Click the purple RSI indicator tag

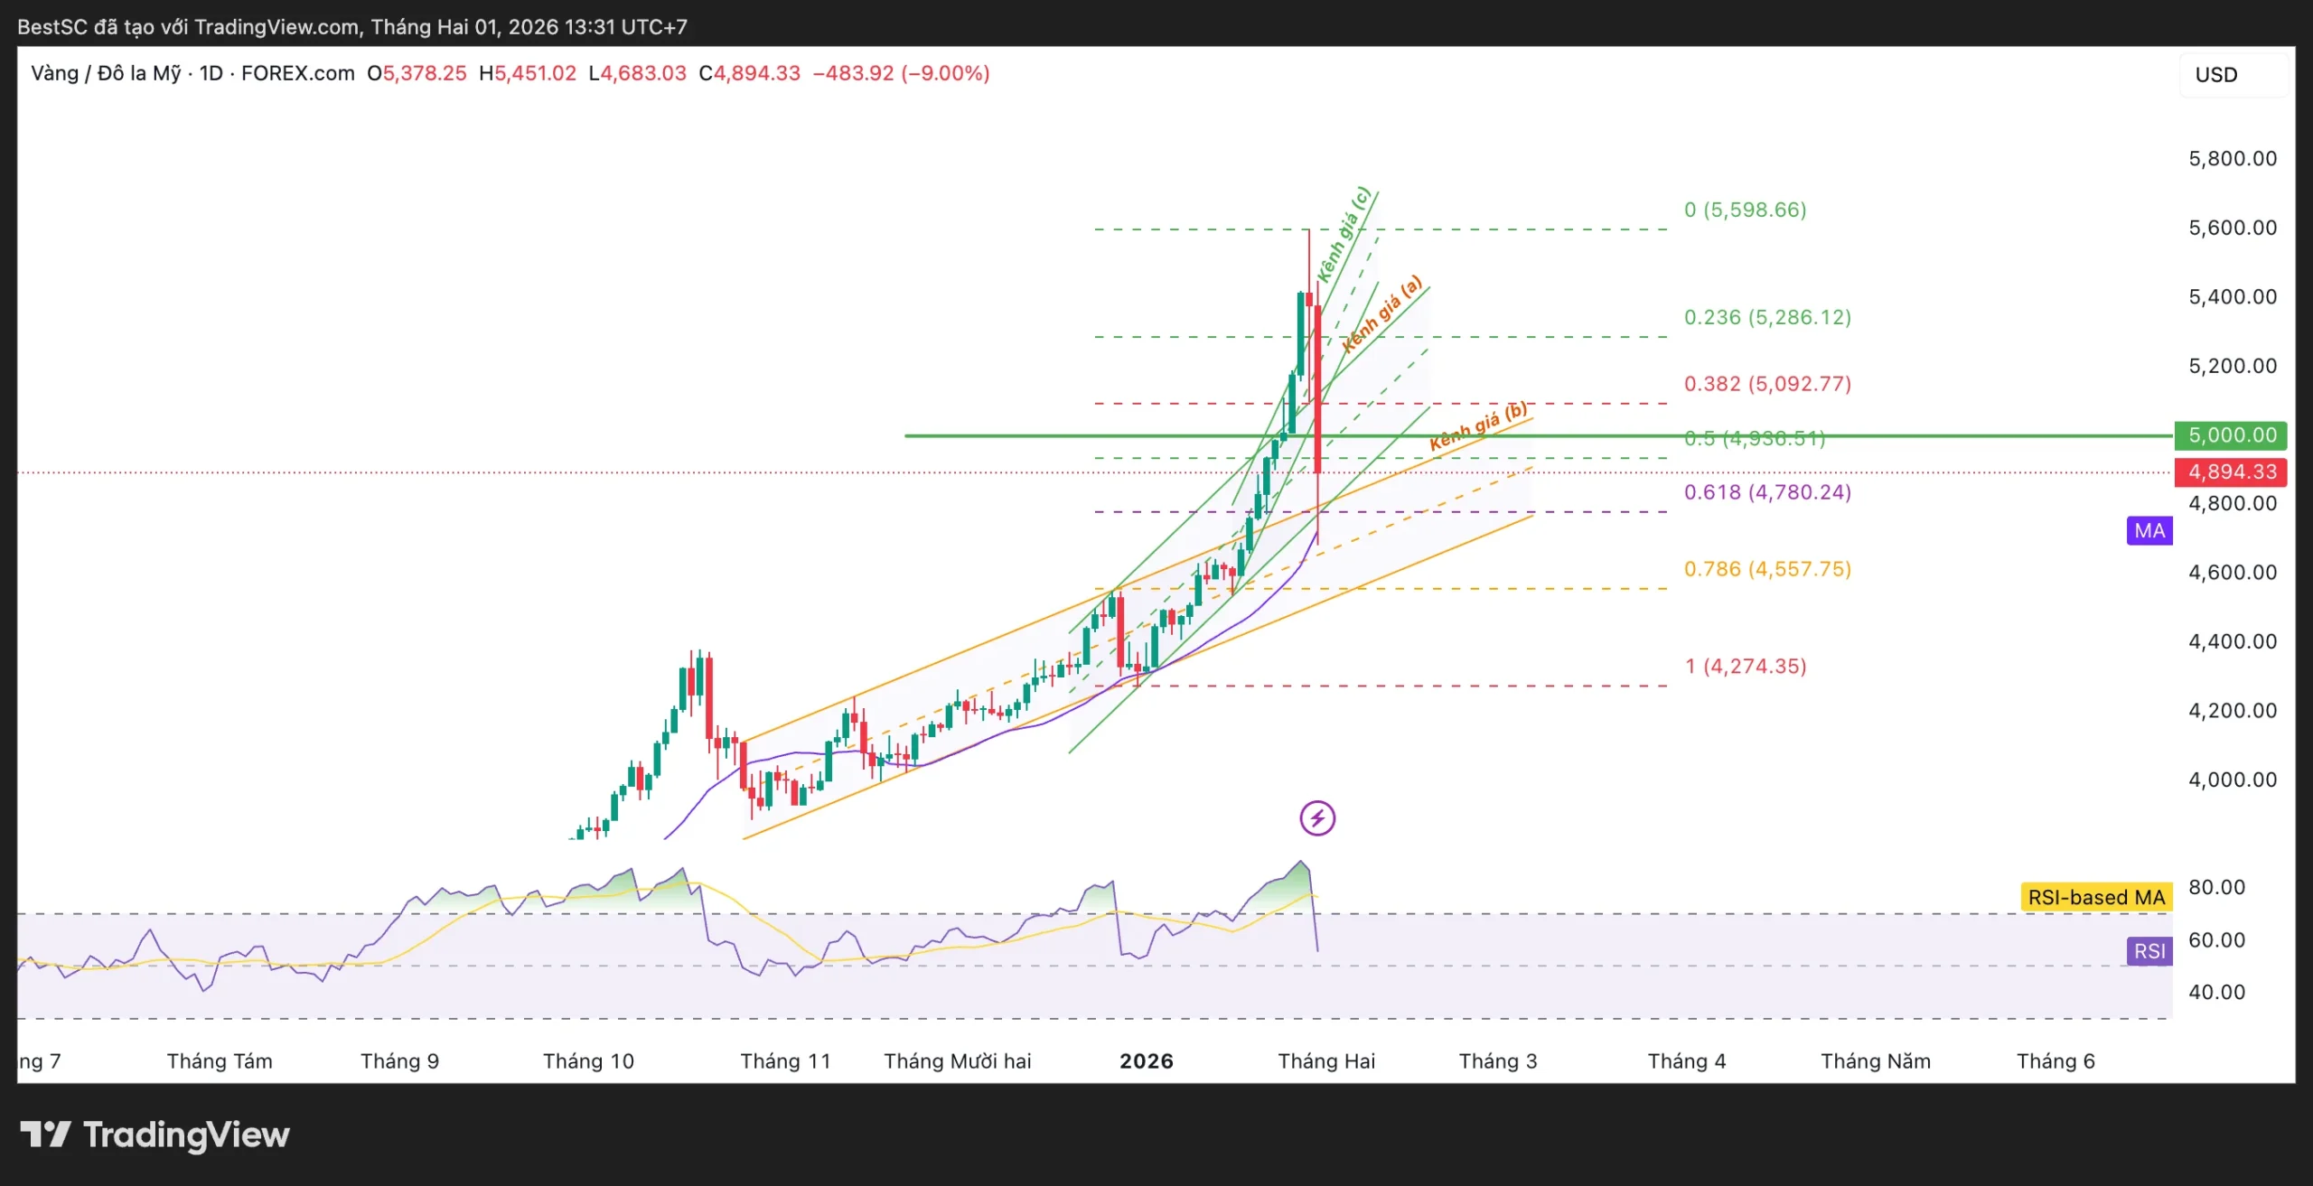[2149, 950]
